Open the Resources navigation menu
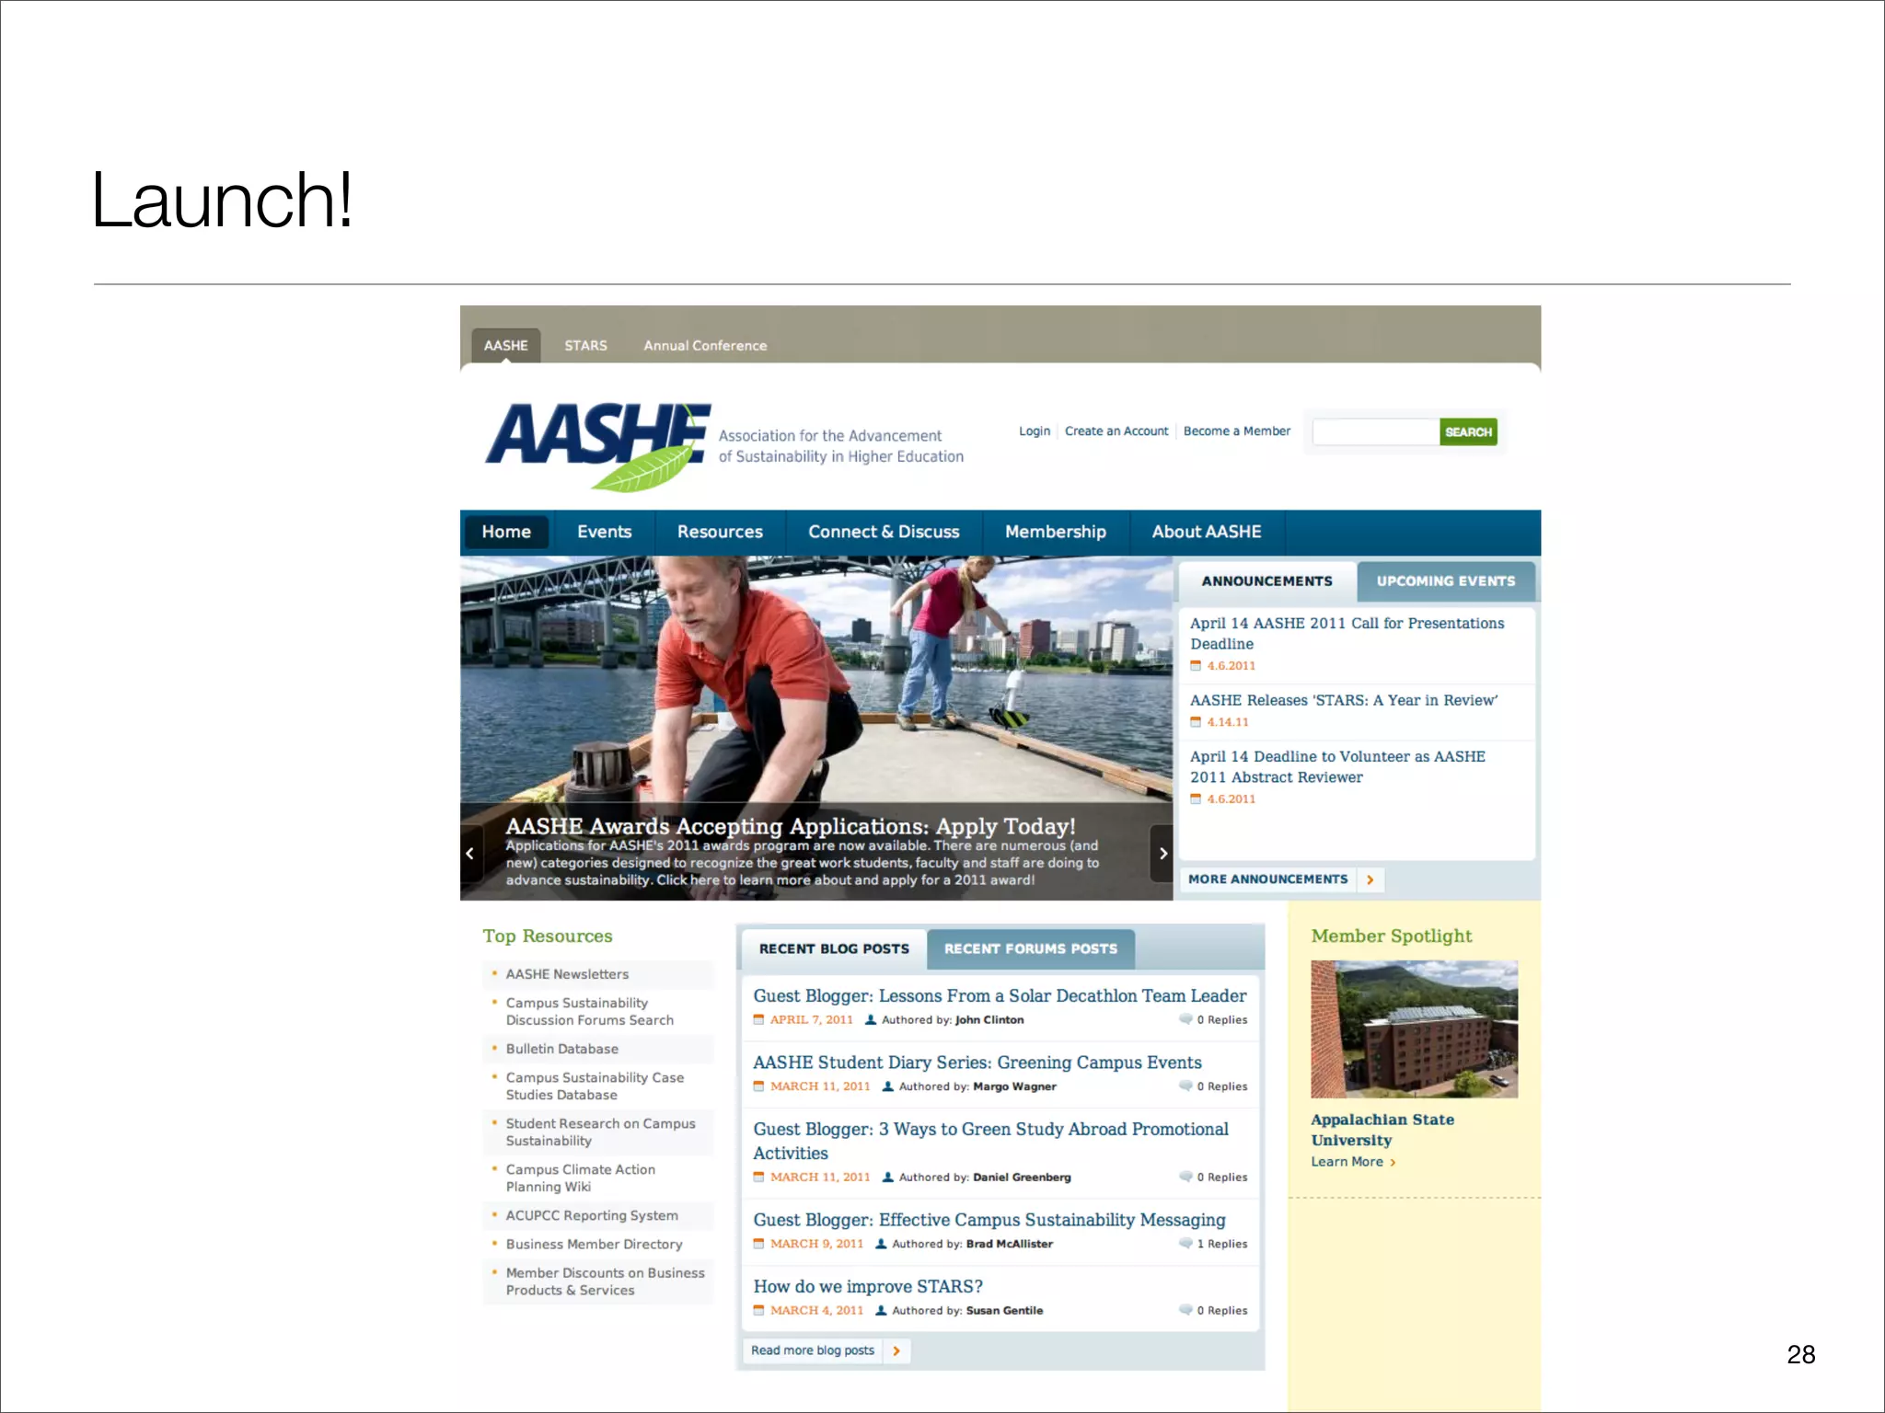Viewport: 1885px width, 1413px height. coord(720,532)
